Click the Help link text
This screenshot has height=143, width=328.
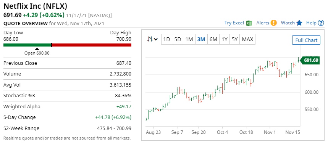(x=311, y=23)
